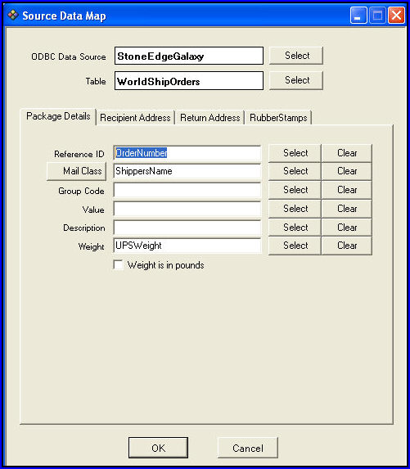Click Select next to the Table field
Screen dimensions: 410x469
296,80
